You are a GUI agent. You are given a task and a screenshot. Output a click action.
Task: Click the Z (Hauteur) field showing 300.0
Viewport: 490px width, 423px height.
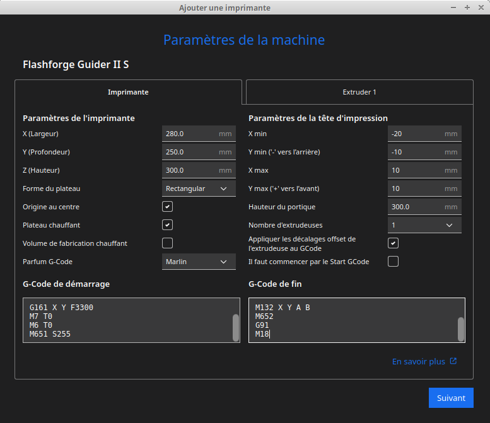(199, 170)
